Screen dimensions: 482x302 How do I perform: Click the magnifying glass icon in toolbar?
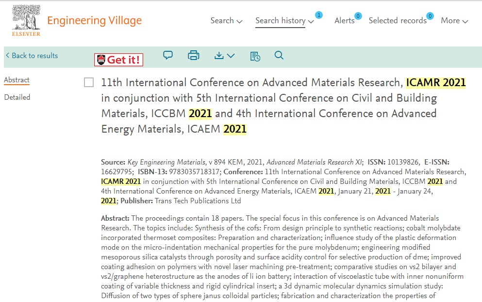[x=279, y=56]
